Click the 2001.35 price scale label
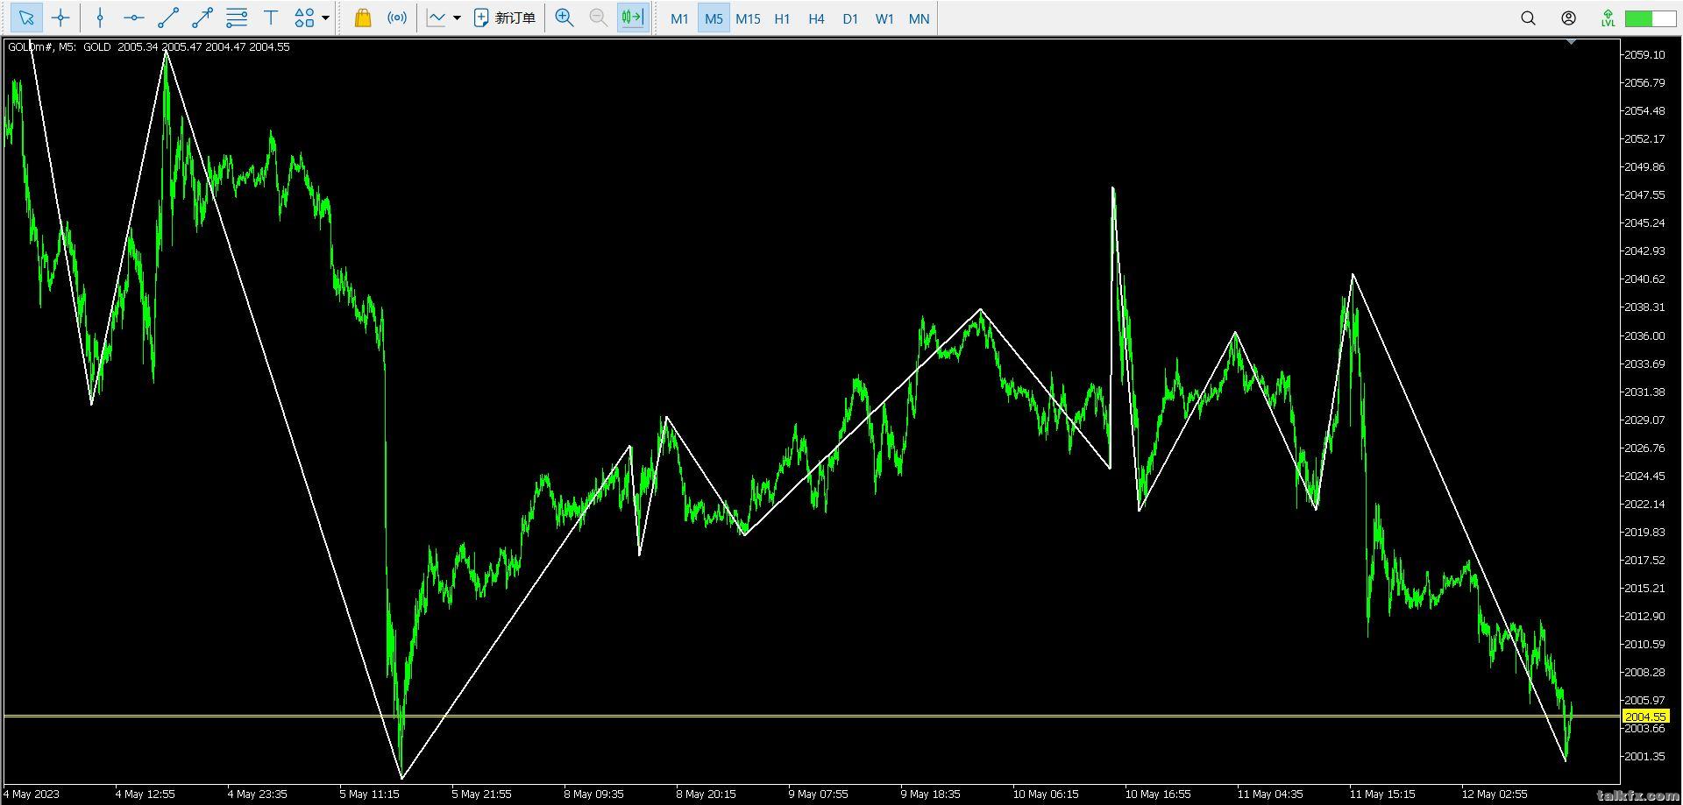The image size is (1683, 805). pos(1644,756)
